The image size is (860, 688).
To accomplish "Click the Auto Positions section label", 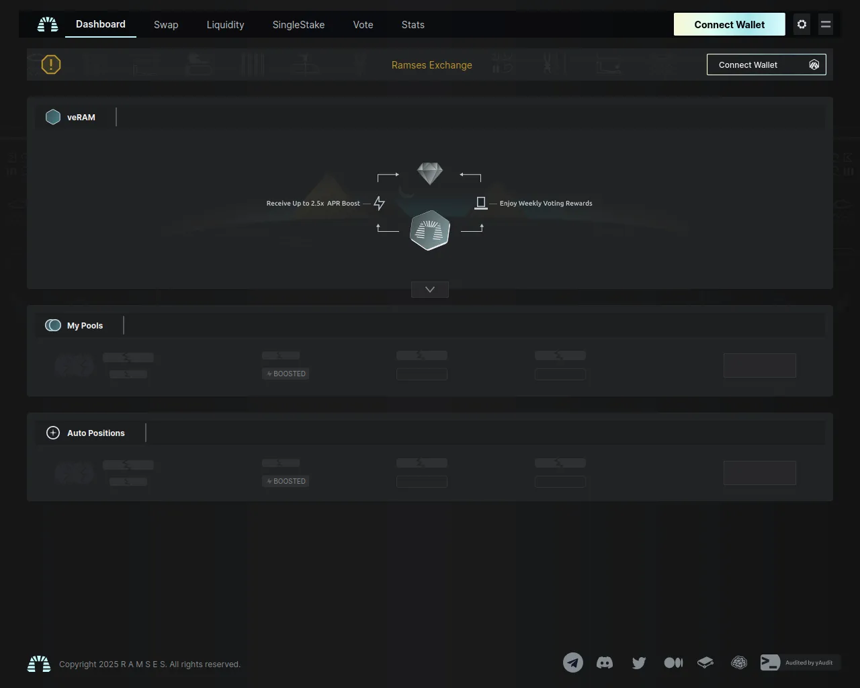I will (96, 433).
